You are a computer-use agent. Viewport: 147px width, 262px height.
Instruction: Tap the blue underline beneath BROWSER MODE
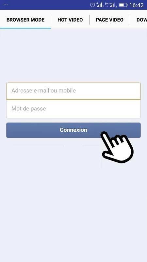[25, 28]
